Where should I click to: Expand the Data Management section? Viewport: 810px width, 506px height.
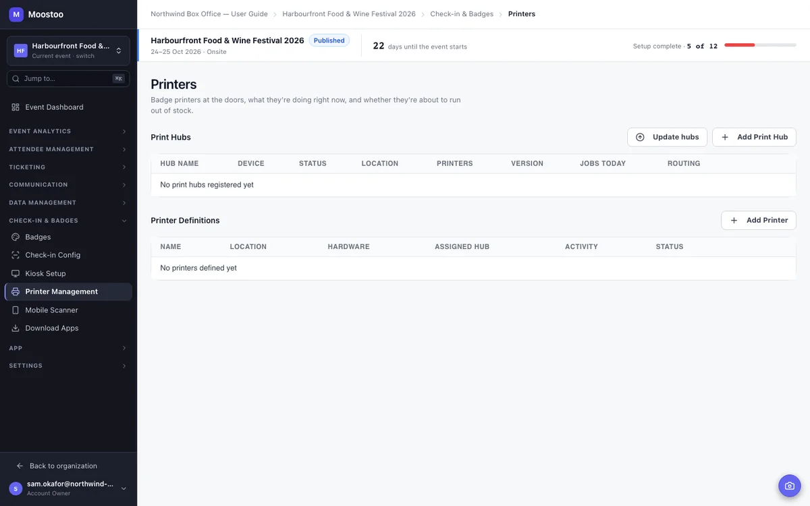(x=68, y=202)
